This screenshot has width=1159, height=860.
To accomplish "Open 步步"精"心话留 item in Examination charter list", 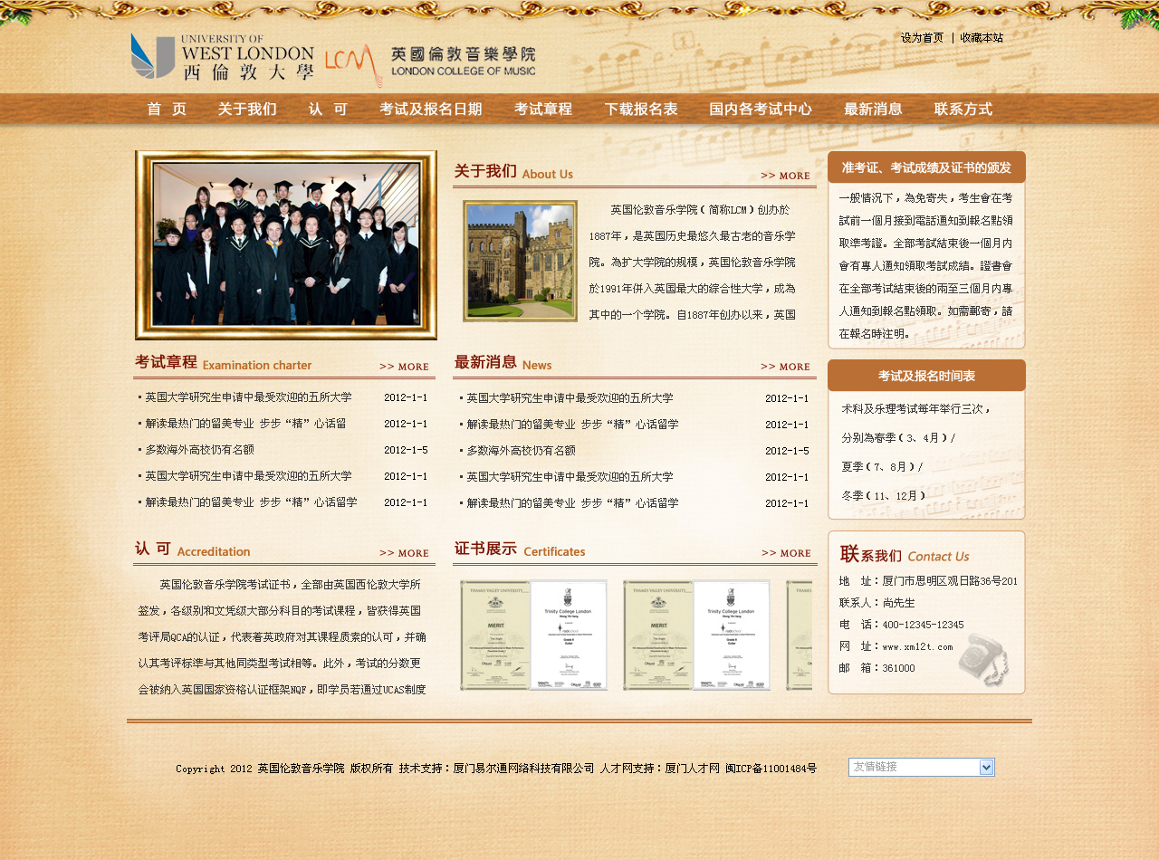I will (245, 424).
